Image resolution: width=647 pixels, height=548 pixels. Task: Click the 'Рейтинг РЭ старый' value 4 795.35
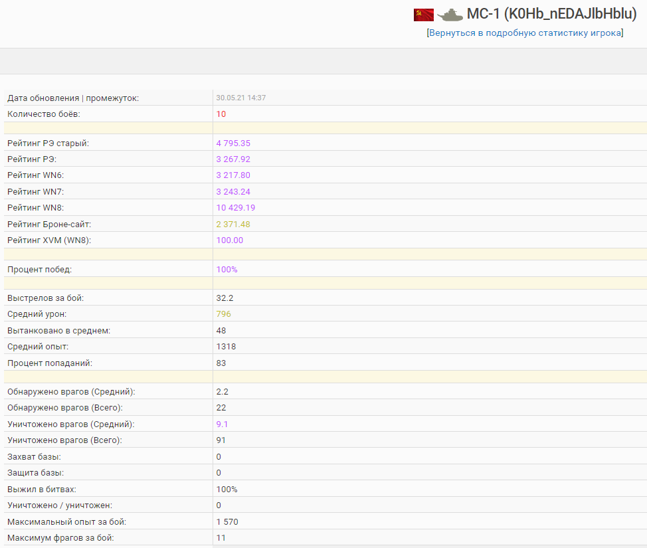click(x=233, y=143)
